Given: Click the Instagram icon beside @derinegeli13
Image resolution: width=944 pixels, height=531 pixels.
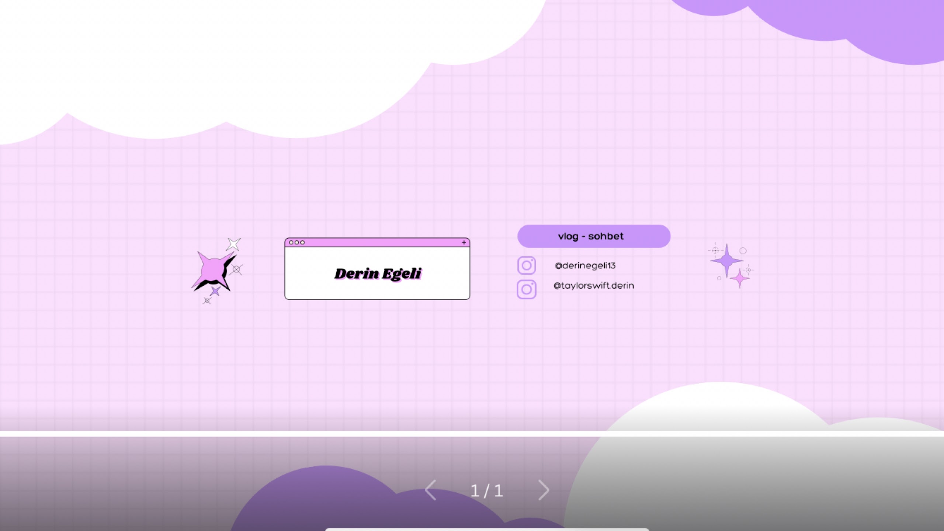Looking at the screenshot, I should click(526, 265).
